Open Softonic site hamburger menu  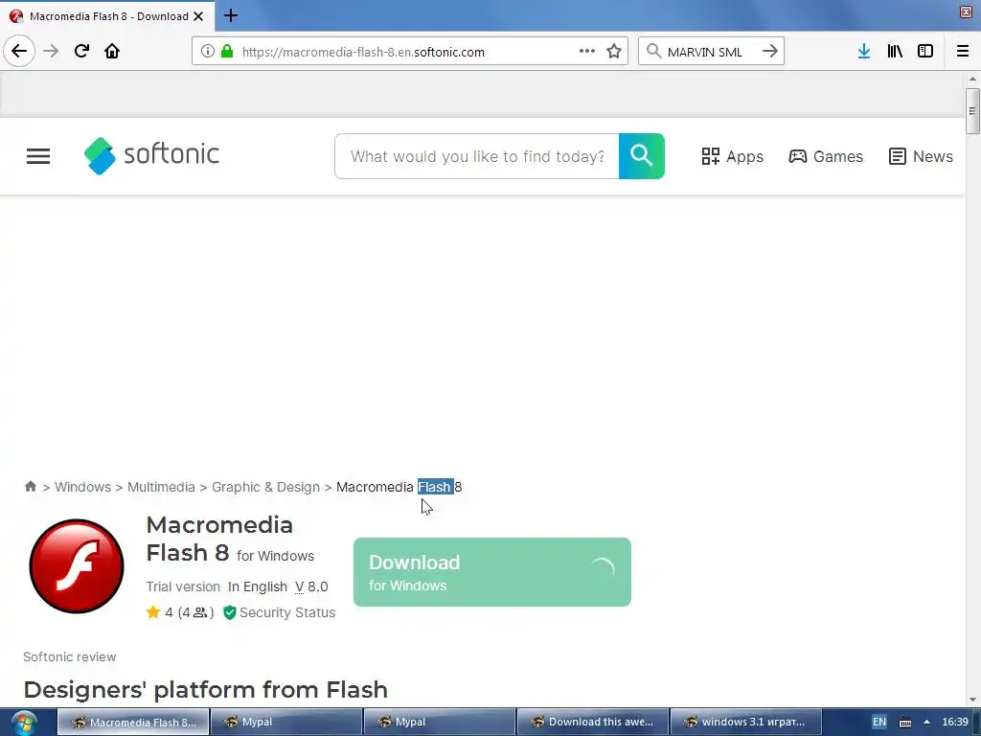[38, 156]
